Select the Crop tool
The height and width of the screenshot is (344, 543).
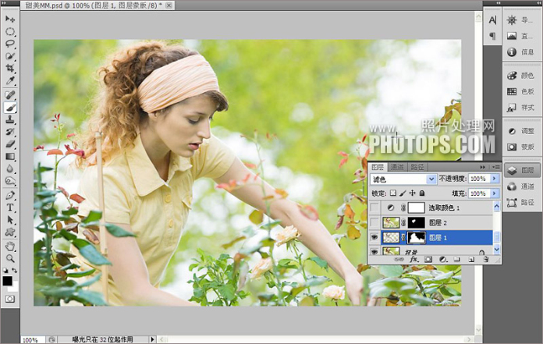[10, 69]
